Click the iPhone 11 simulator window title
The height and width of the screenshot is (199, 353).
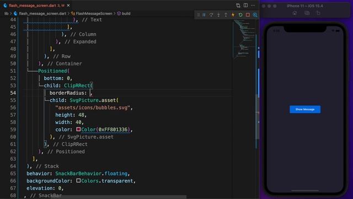click(305, 6)
